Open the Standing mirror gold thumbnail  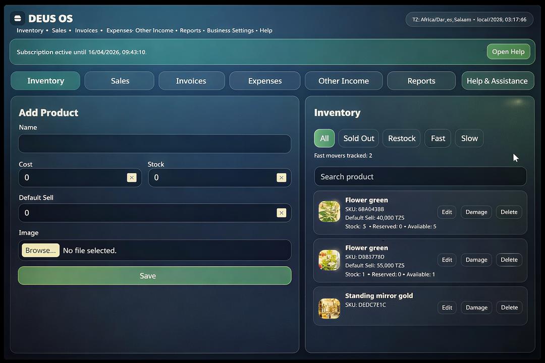click(329, 308)
